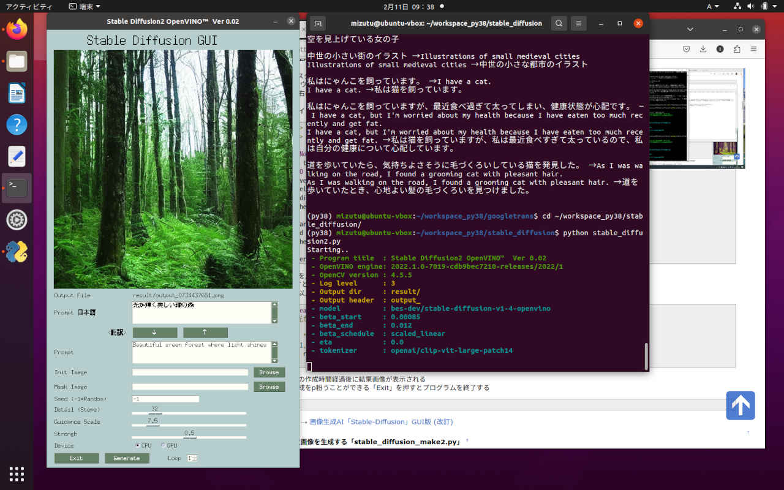784x490 pixels.
Task: Click Browse next to Init Image
Action: [269, 372]
